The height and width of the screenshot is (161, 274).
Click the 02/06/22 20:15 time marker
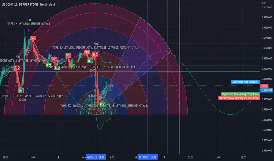pyautogui.click(x=148, y=157)
